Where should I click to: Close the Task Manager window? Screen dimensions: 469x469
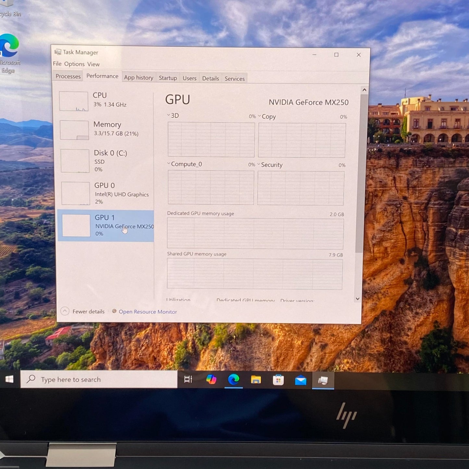coord(359,55)
